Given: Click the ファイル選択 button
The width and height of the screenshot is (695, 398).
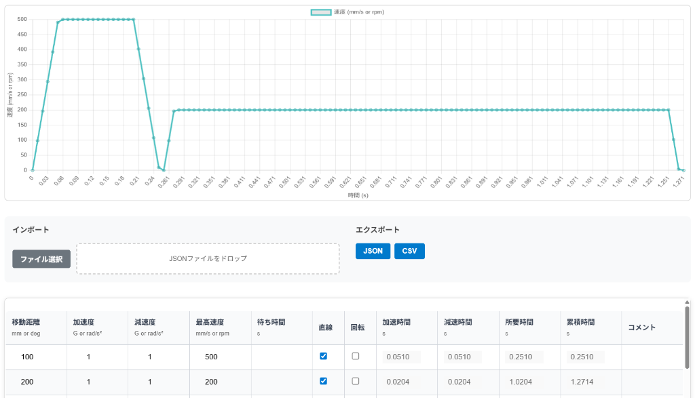Looking at the screenshot, I should [x=41, y=259].
